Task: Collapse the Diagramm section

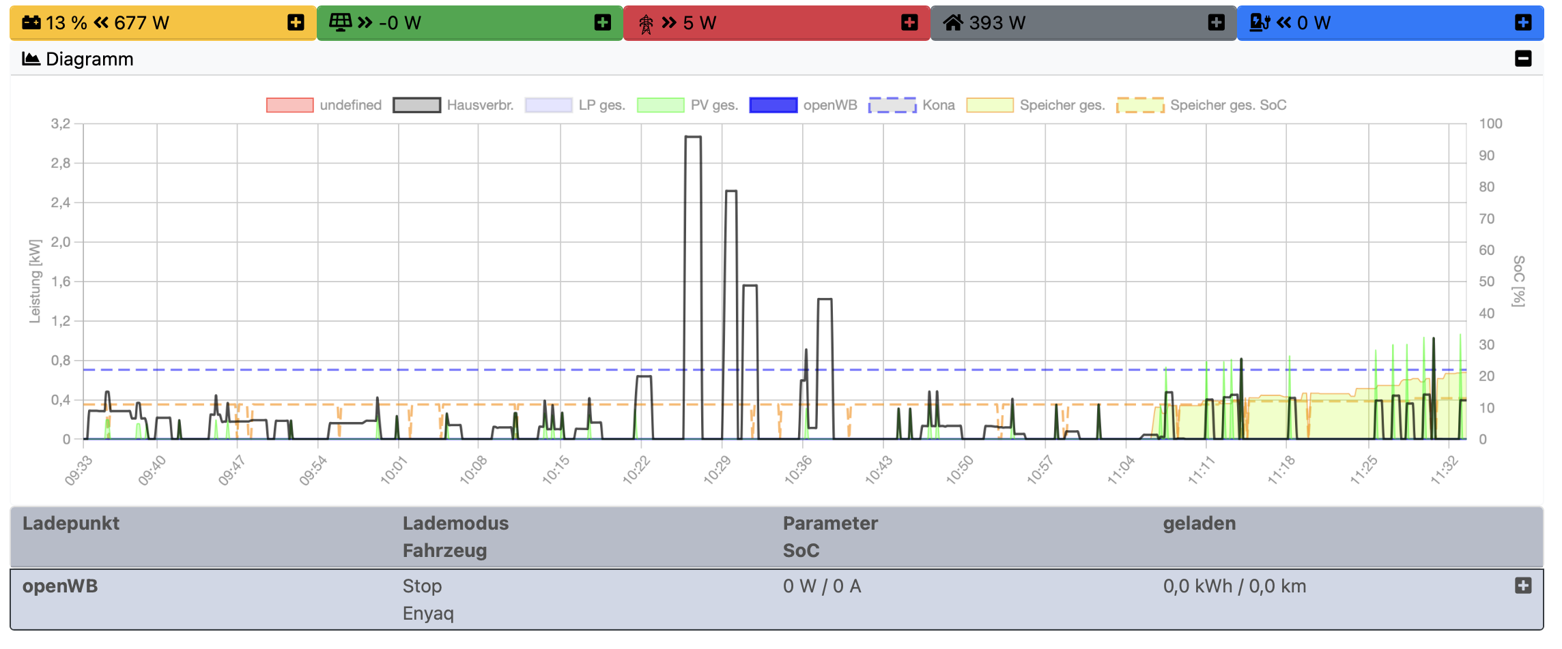Action: tap(1523, 59)
